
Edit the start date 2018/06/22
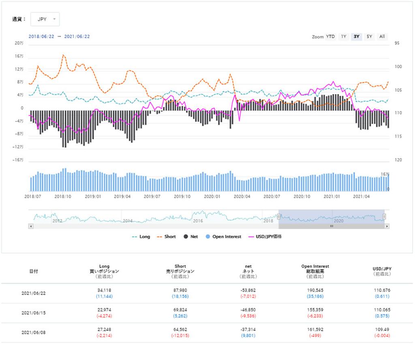tap(41, 37)
